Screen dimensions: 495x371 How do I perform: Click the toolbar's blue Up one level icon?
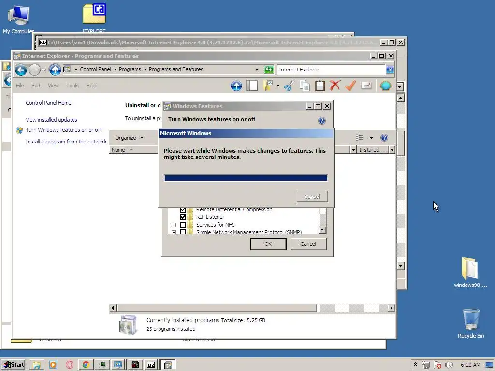(236, 86)
